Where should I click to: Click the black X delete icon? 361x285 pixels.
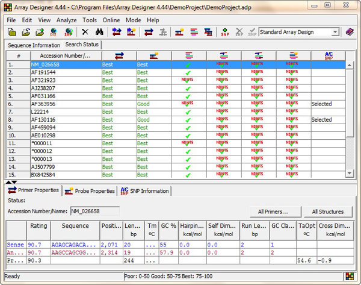click(x=85, y=32)
